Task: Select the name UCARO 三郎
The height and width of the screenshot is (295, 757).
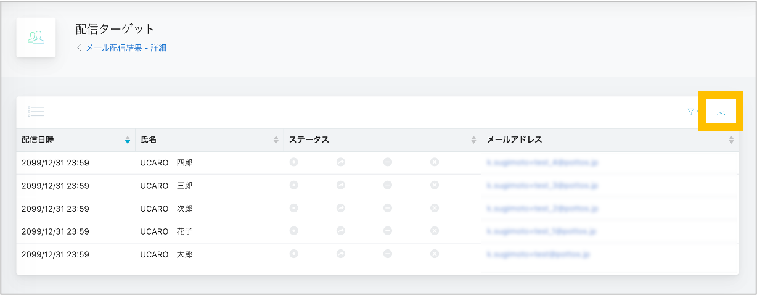Action: [x=166, y=186]
